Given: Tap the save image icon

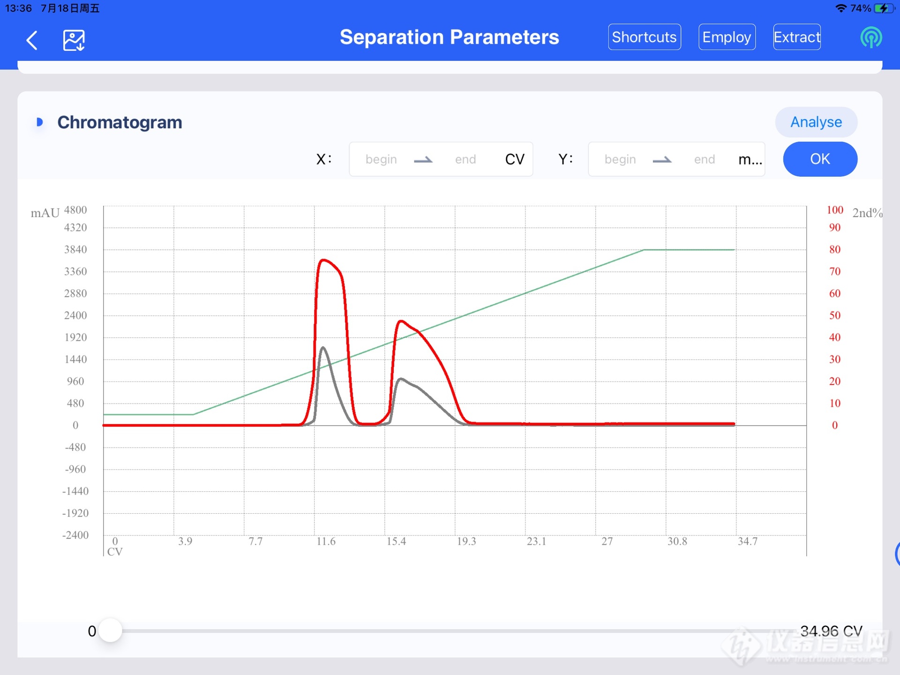Looking at the screenshot, I should pos(74,40).
